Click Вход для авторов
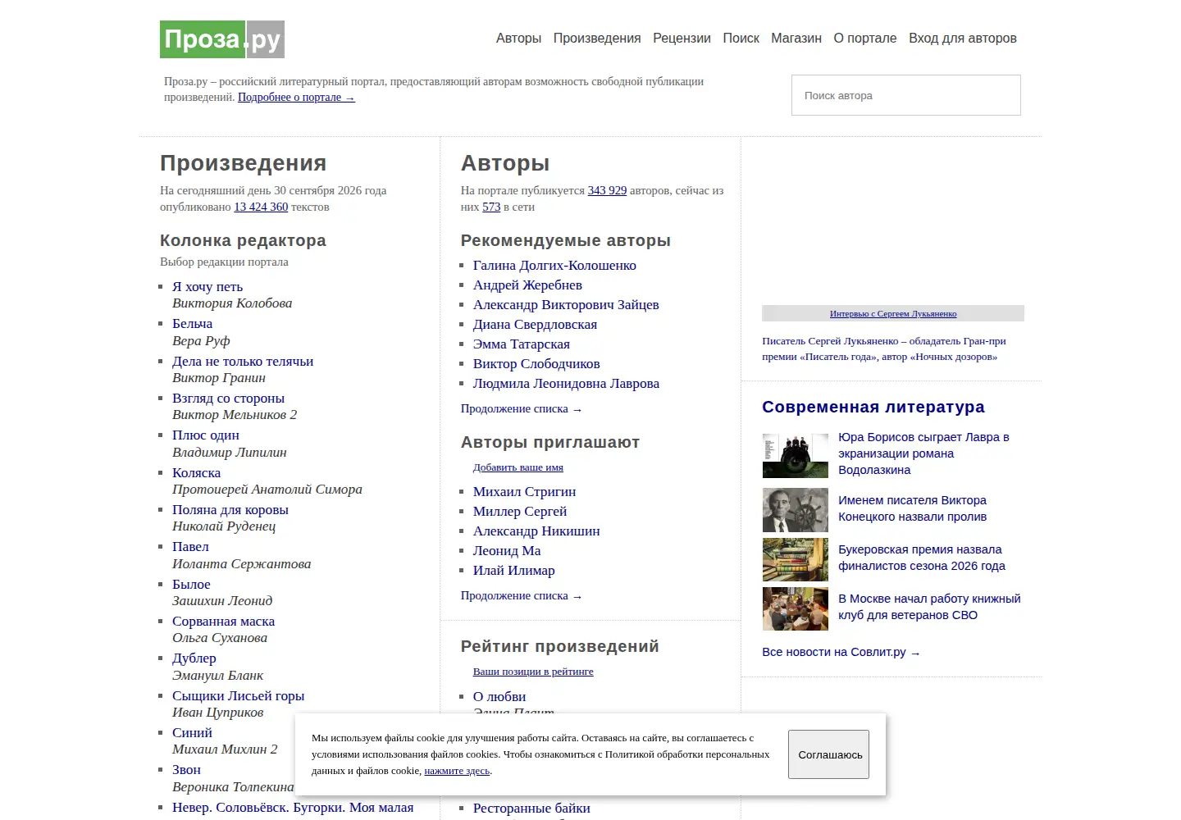Image resolution: width=1181 pixels, height=820 pixels. pos(963,38)
